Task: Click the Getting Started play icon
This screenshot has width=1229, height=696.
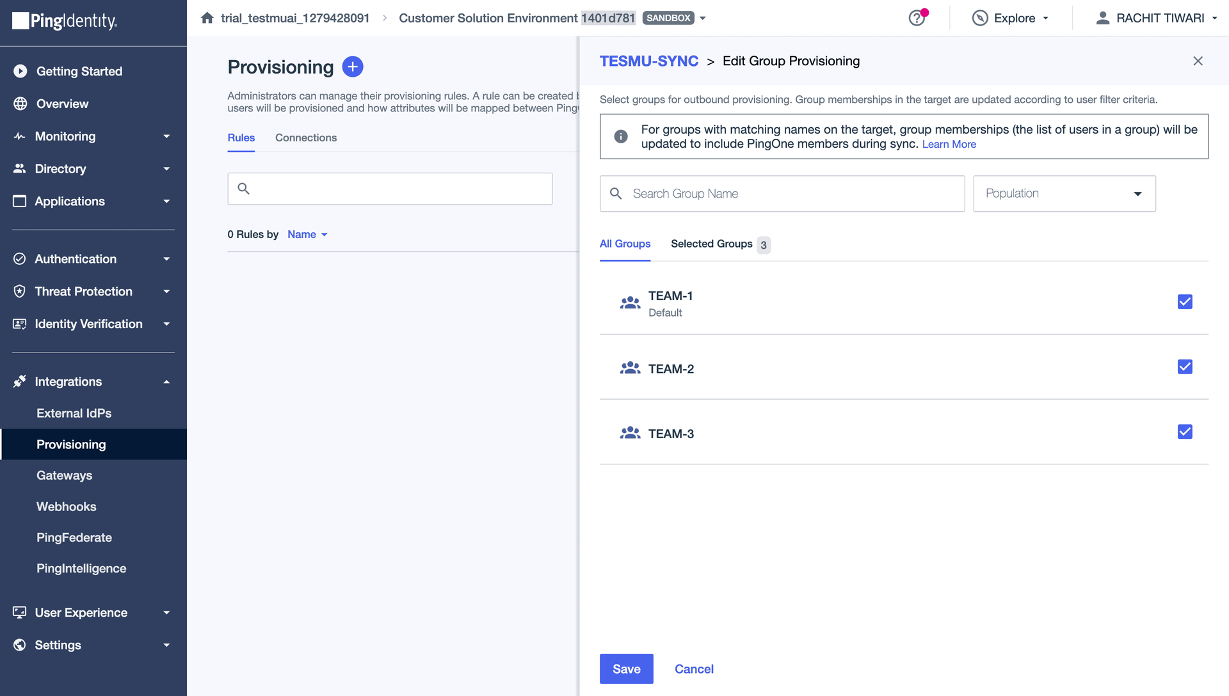Action: (x=20, y=71)
